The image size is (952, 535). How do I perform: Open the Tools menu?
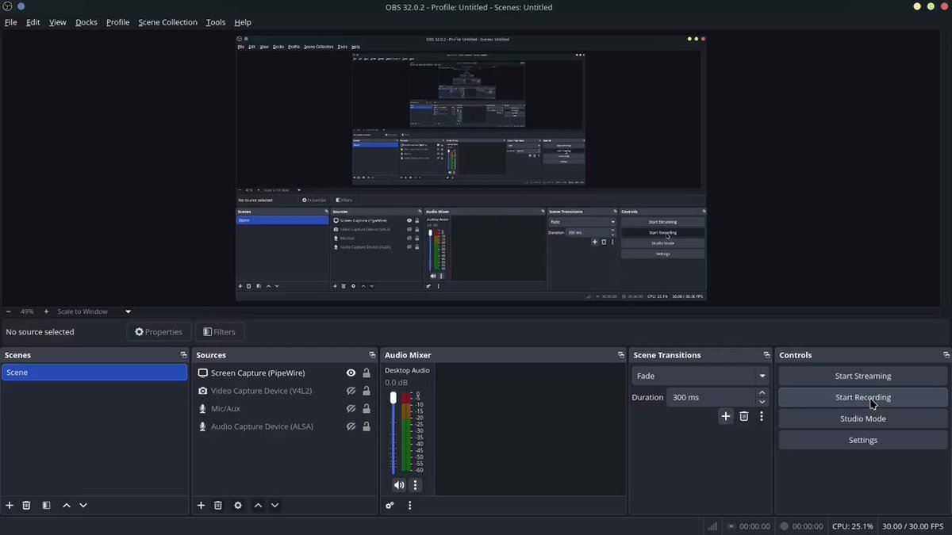[216, 22]
